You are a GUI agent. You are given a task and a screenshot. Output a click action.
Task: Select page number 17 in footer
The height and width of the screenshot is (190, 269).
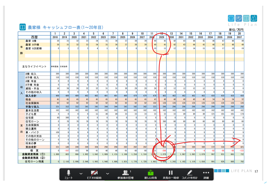(x=256, y=172)
